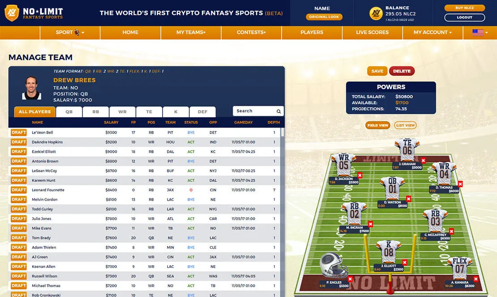Select the RB position tab

pos(96,112)
